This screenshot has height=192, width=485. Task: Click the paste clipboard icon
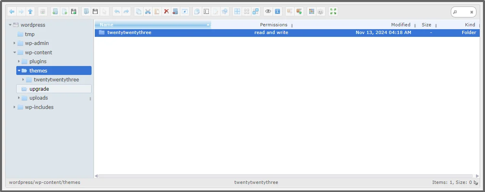157,12
